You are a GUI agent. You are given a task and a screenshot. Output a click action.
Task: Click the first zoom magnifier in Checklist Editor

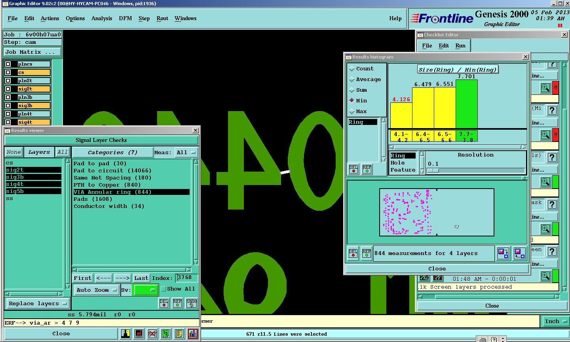545,87
